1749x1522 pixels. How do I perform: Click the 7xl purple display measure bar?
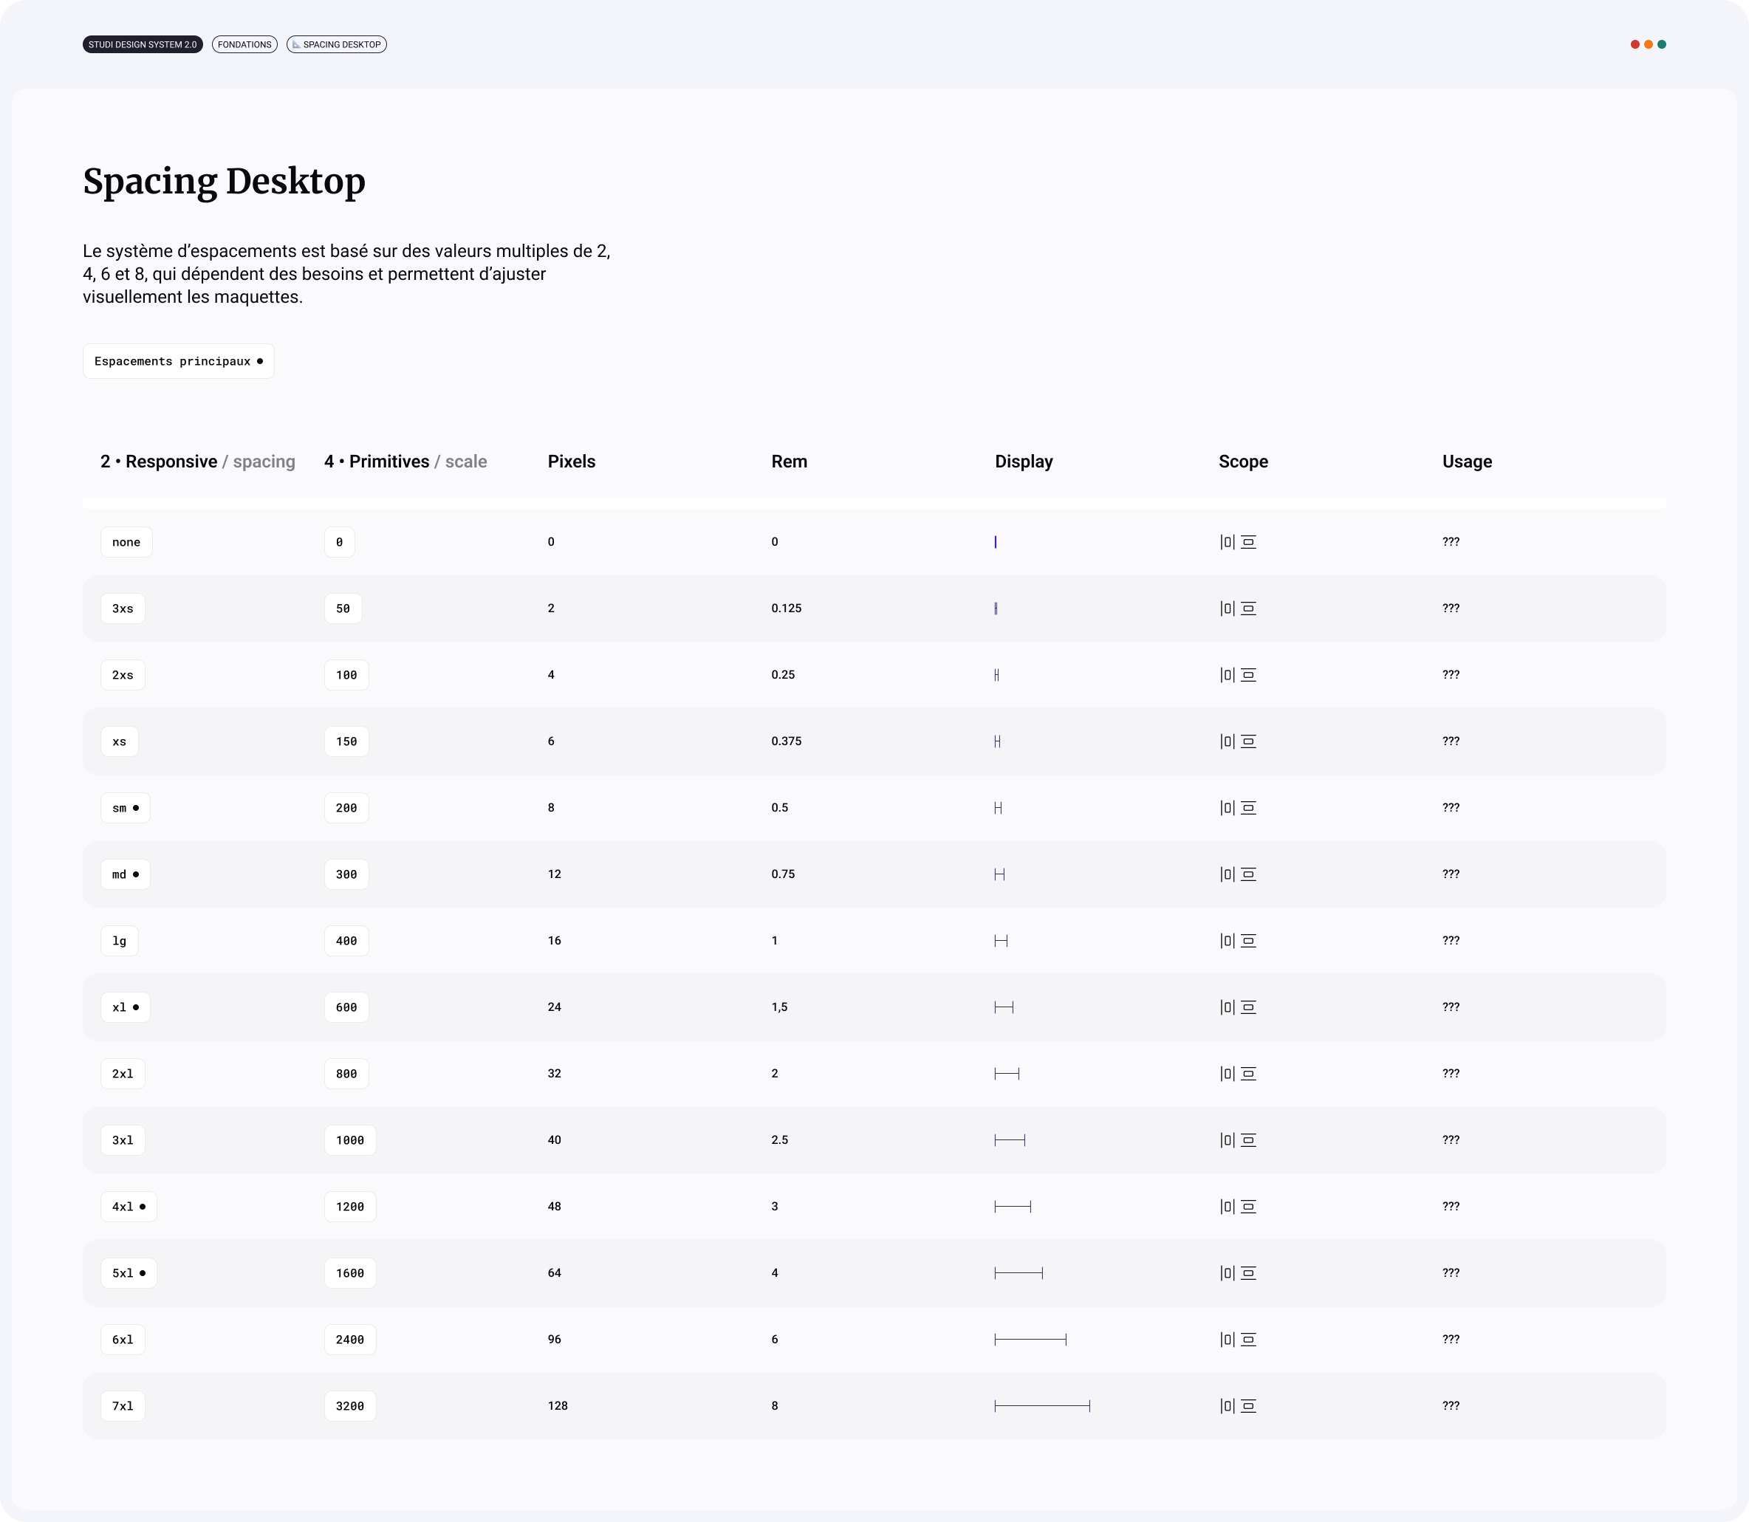coord(1041,1405)
